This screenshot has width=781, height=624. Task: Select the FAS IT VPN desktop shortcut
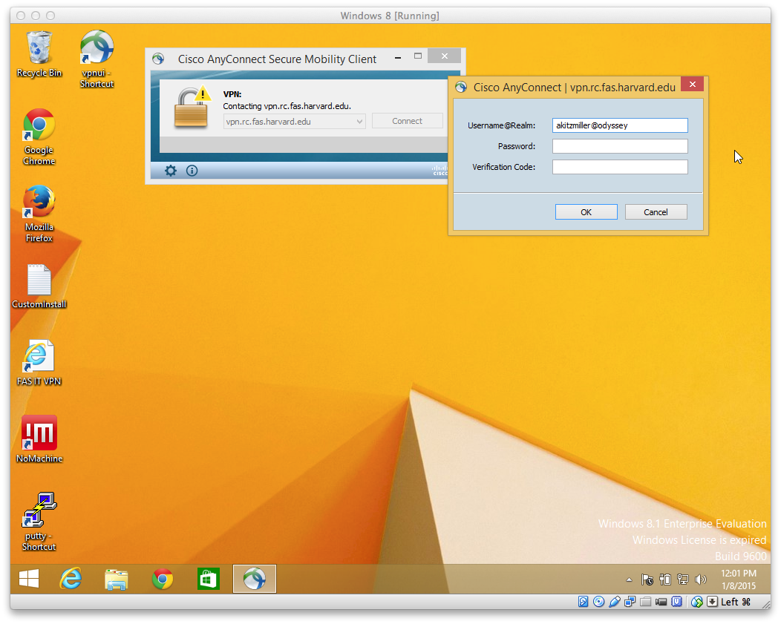[x=39, y=363]
